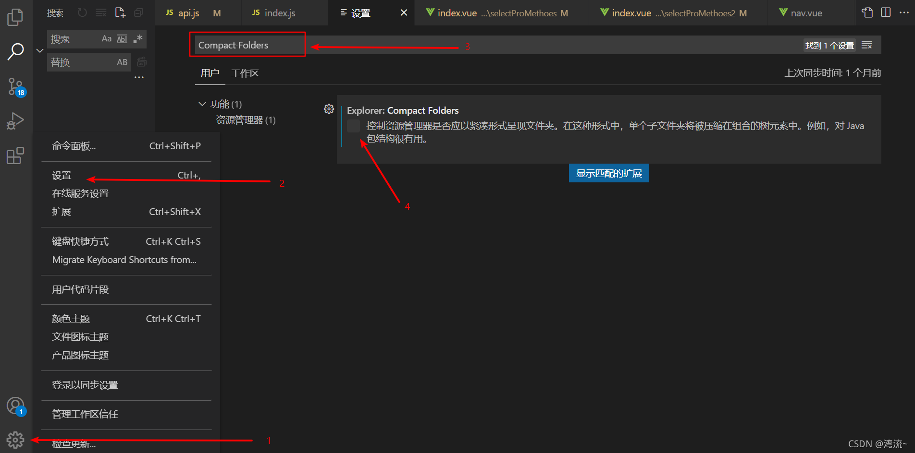The height and width of the screenshot is (453, 915).
Task: Open the Run and Debug view
Action: [x=15, y=121]
